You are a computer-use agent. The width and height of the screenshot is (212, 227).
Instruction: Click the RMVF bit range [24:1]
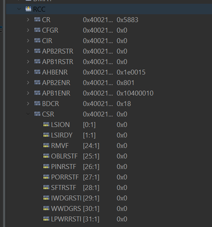[91, 146]
